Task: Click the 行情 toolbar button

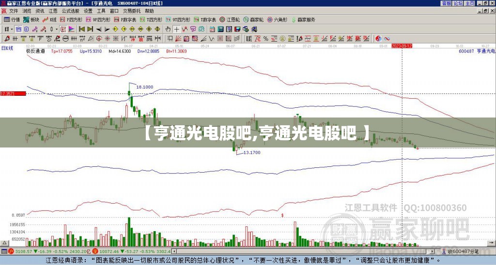Action: point(12,19)
